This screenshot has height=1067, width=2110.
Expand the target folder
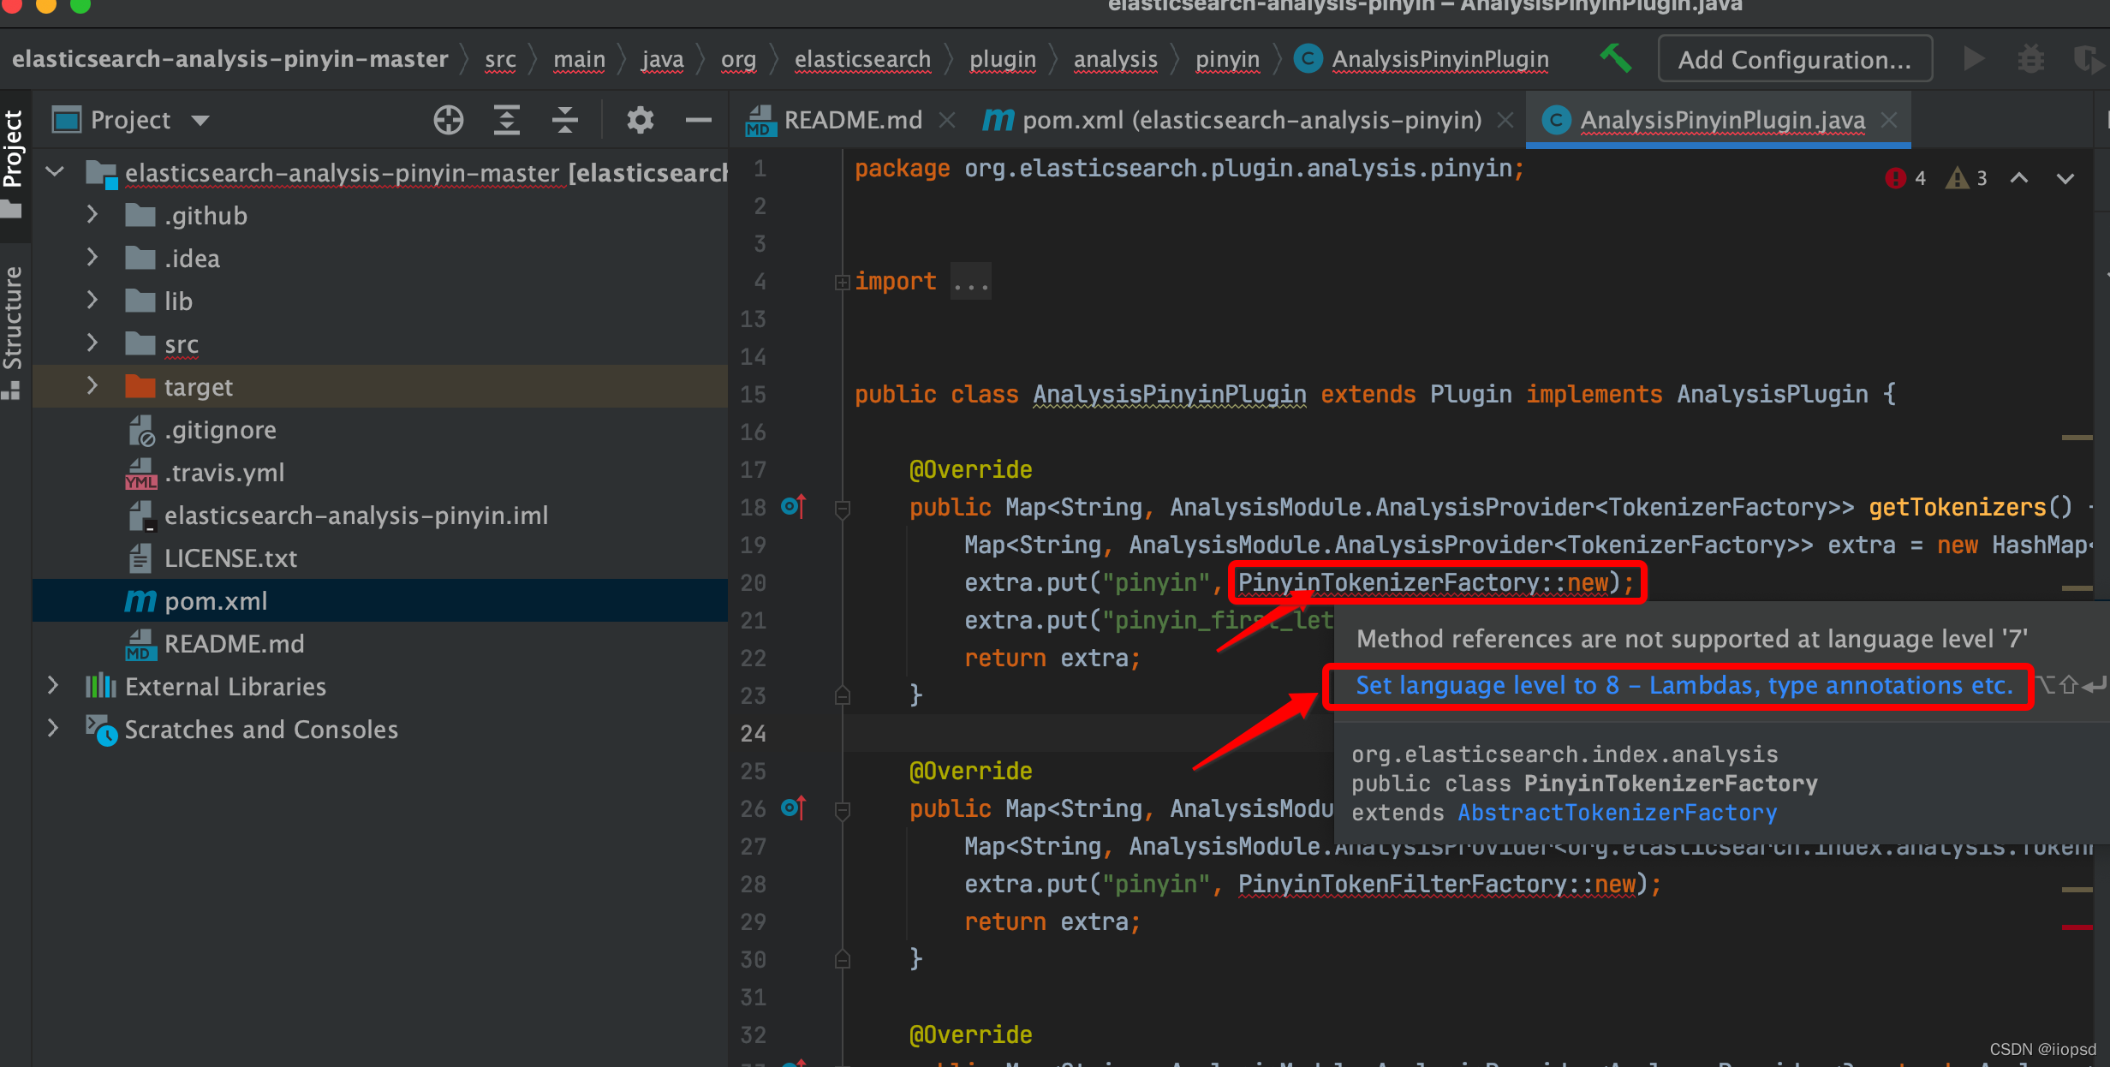[92, 386]
